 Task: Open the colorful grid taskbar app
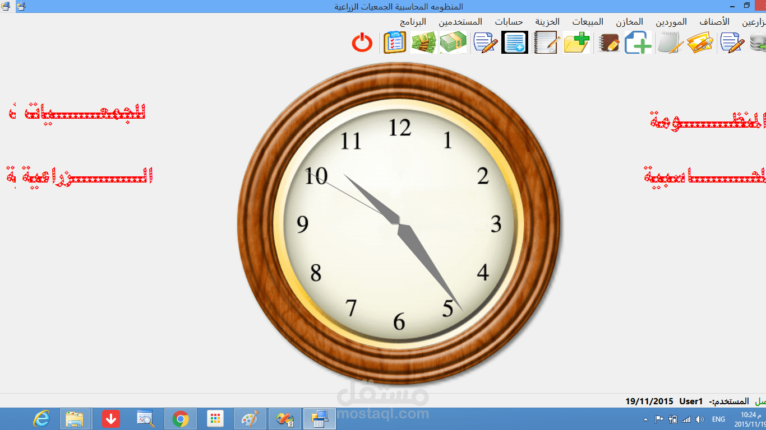tap(215, 419)
